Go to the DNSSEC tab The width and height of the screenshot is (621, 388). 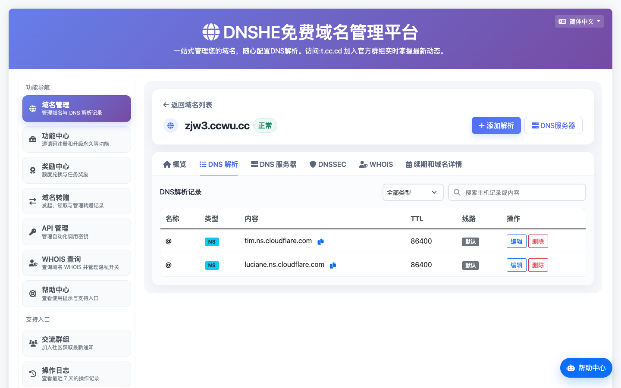(328, 164)
